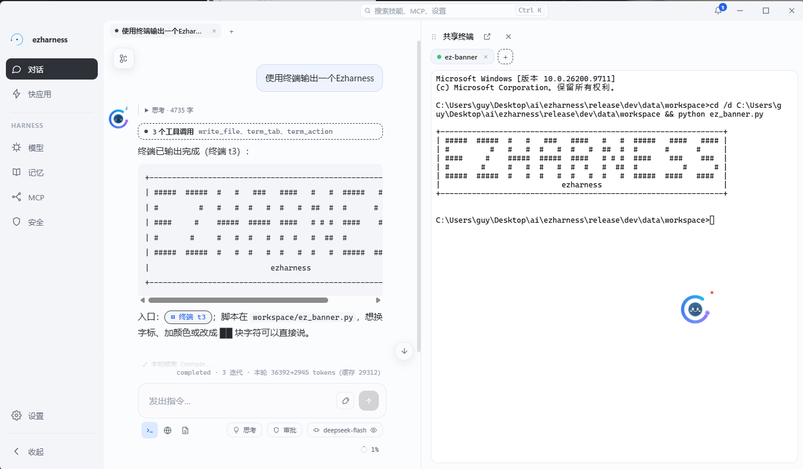Toggle the terminal tool below the input box
Viewport: 803px width, 469px height.
[150, 430]
